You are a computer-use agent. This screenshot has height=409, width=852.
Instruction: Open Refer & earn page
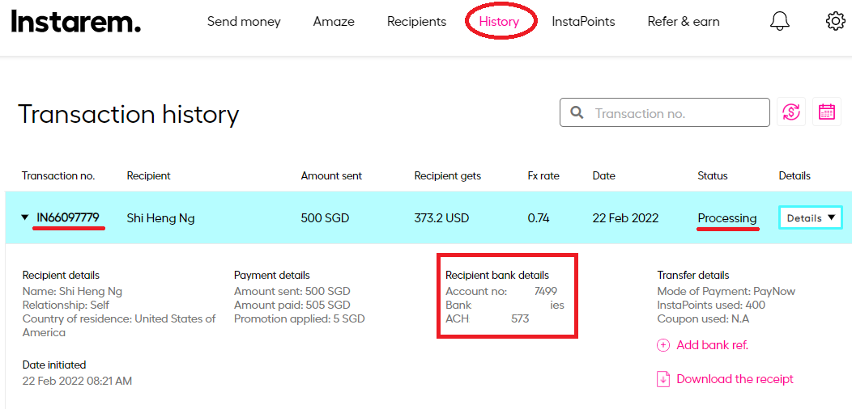(x=684, y=22)
